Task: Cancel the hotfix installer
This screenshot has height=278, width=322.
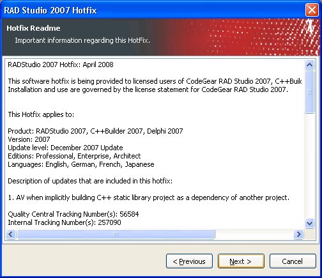Action: (x=293, y=261)
